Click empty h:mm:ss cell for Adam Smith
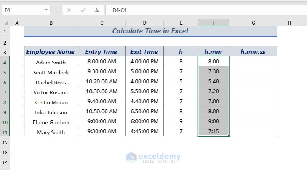The image size is (307, 170). pyautogui.click(x=253, y=61)
